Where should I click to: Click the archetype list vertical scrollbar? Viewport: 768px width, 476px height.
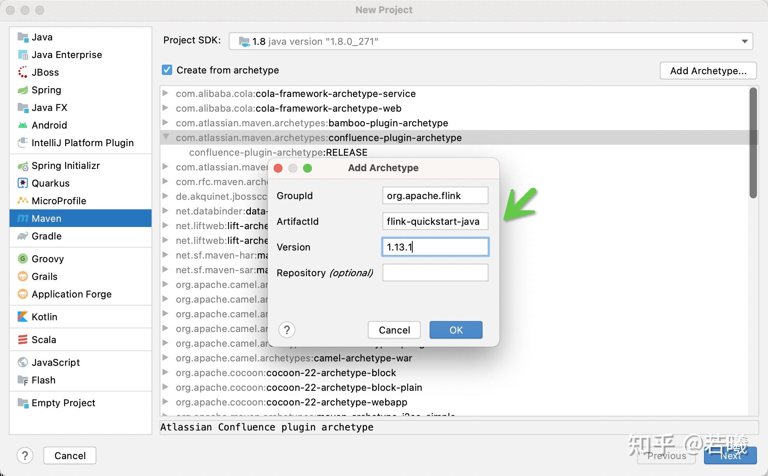click(x=753, y=143)
